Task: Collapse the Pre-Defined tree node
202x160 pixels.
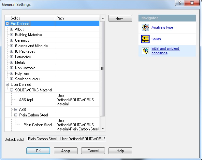Action: click(7, 23)
